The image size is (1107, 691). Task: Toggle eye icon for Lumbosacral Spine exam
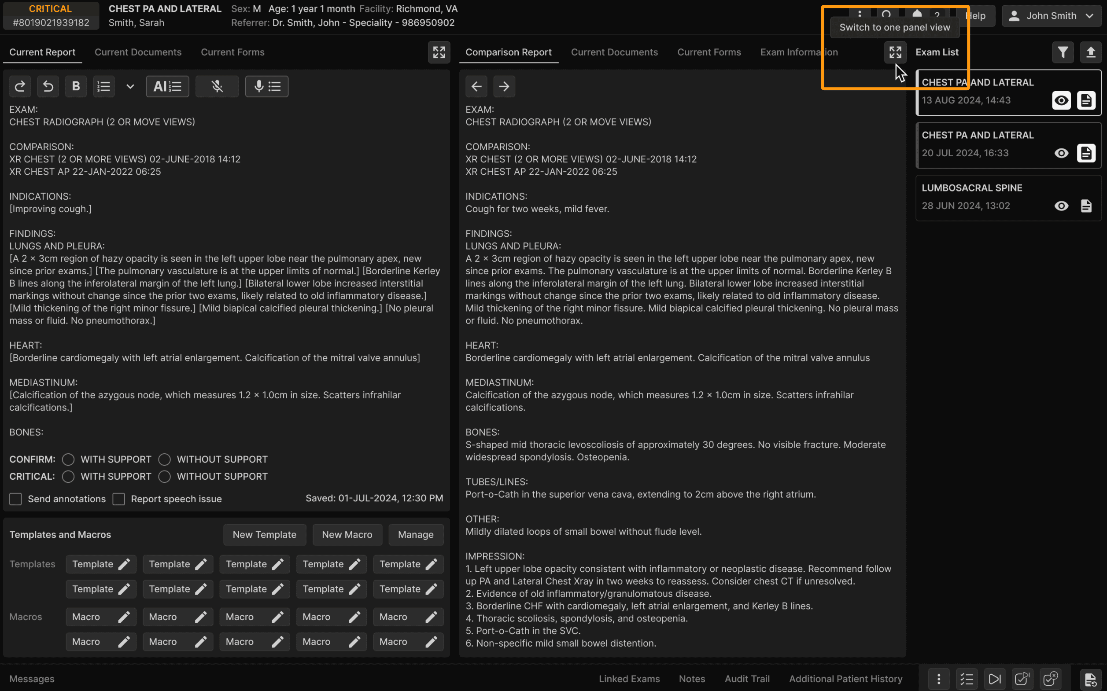point(1061,206)
